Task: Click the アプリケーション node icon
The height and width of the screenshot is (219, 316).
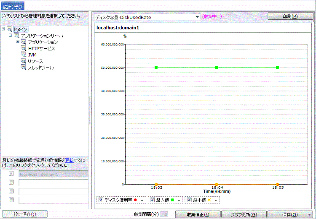Action: pyautogui.click(x=24, y=42)
